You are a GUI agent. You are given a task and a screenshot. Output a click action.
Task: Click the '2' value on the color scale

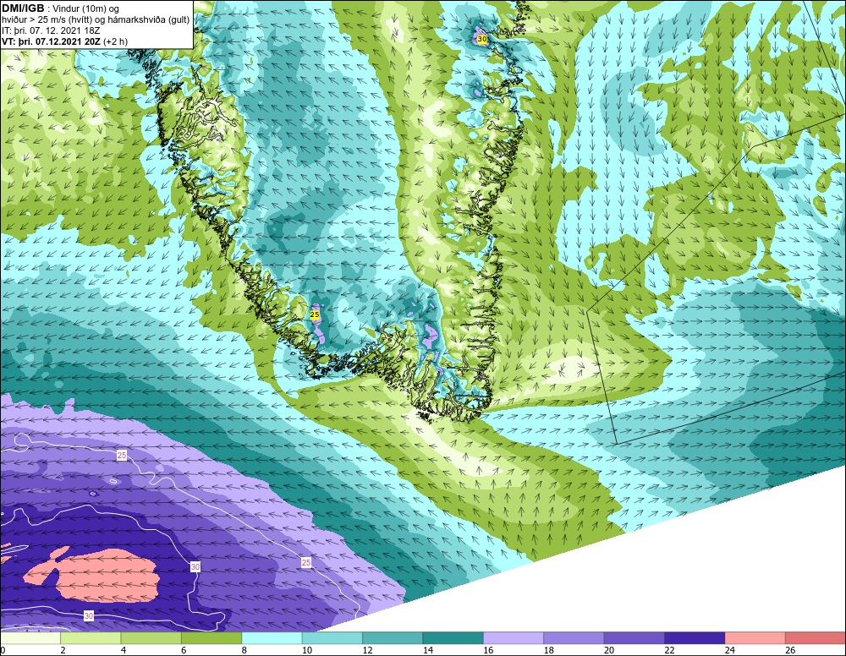tap(63, 650)
